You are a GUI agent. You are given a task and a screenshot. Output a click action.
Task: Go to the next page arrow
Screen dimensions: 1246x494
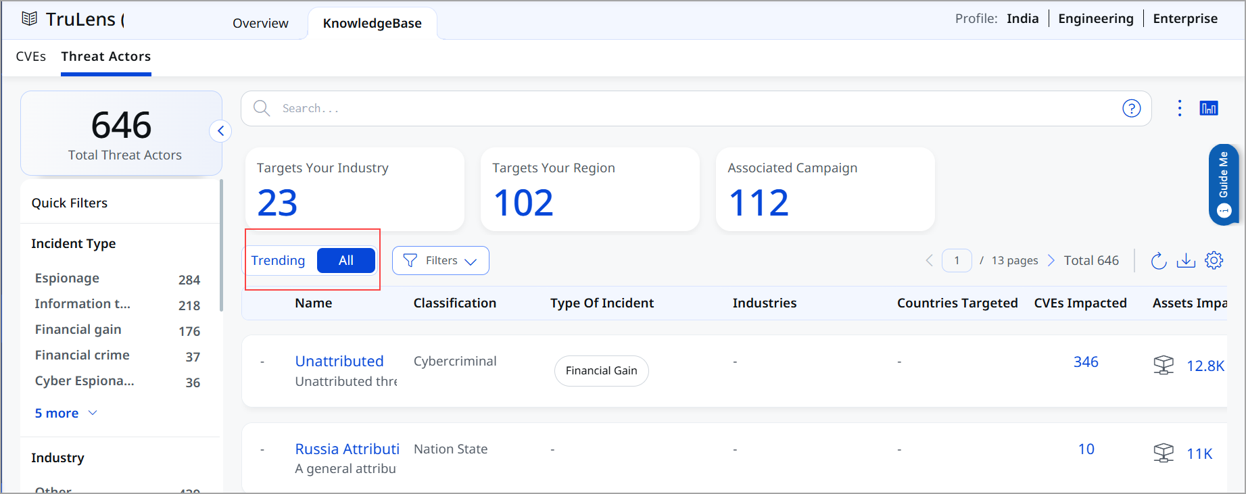tap(1051, 260)
